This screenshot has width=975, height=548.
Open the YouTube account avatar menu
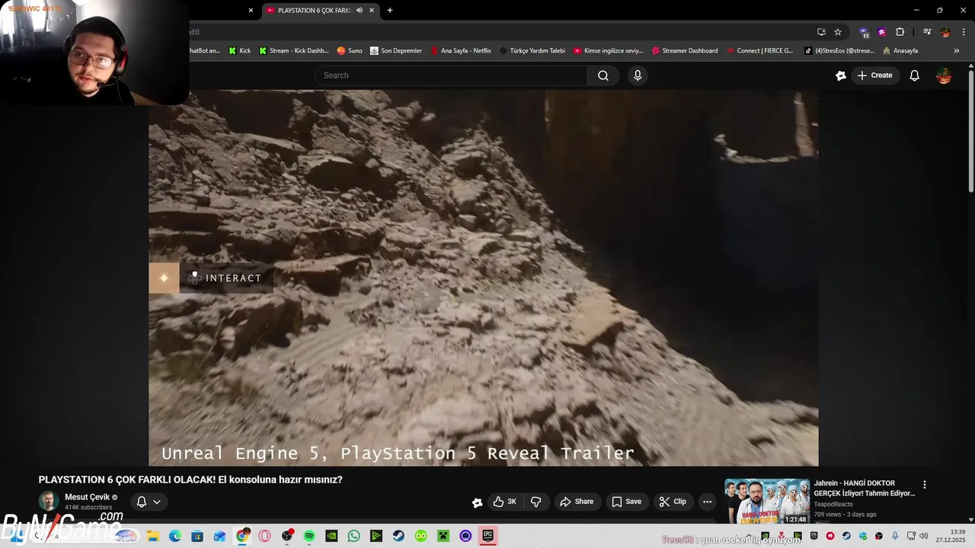944,75
